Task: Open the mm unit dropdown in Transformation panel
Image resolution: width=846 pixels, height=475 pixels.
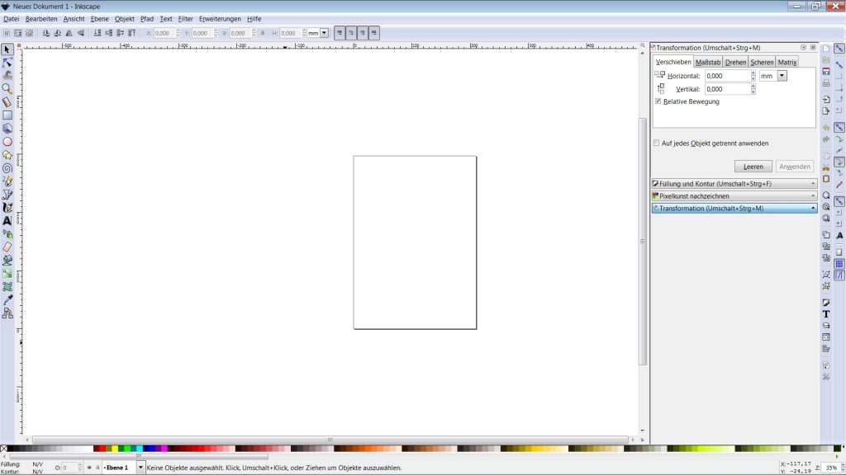Action: [782, 75]
